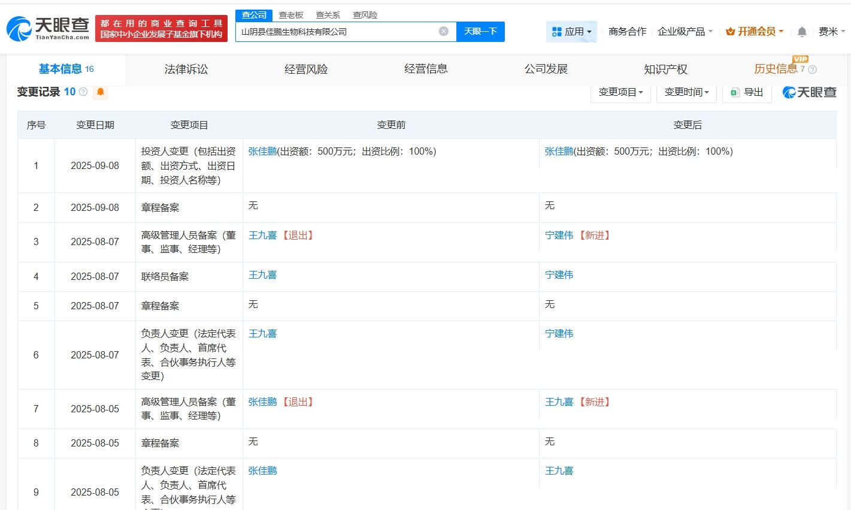Viewport: 851px width, 510px height.
Task: Open the 变更项目 filter dropdown
Action: 620,92
